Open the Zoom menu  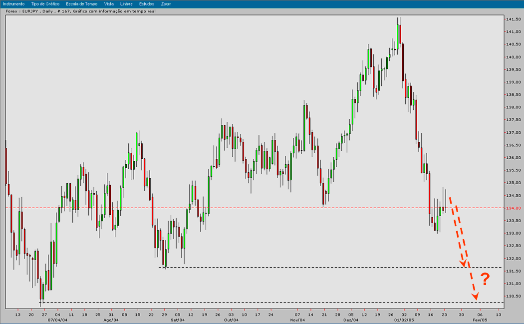coord(166,3)
